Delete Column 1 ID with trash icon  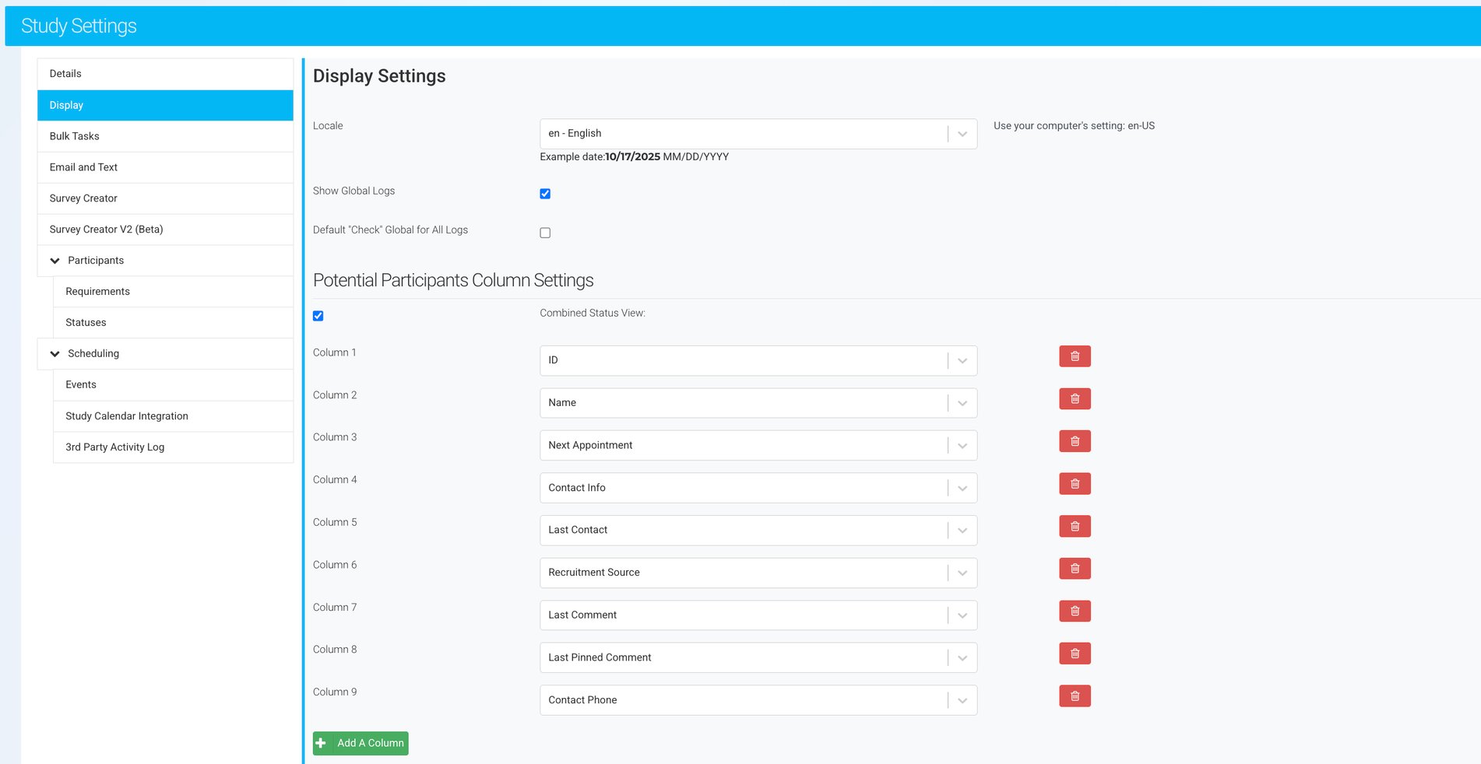click(1075, 356)
